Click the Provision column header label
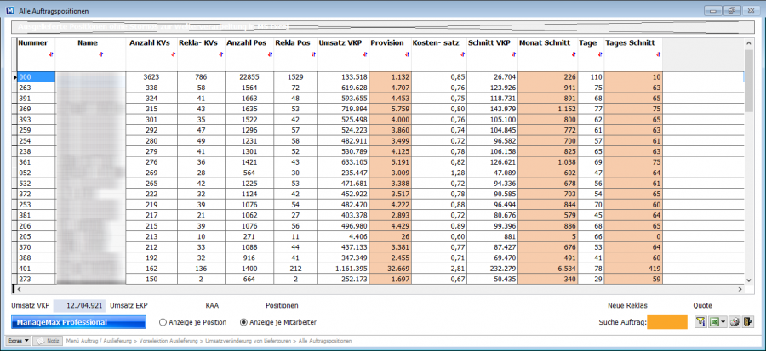Image resolution: width=766 pixels, height=351 pixels. 387,42
